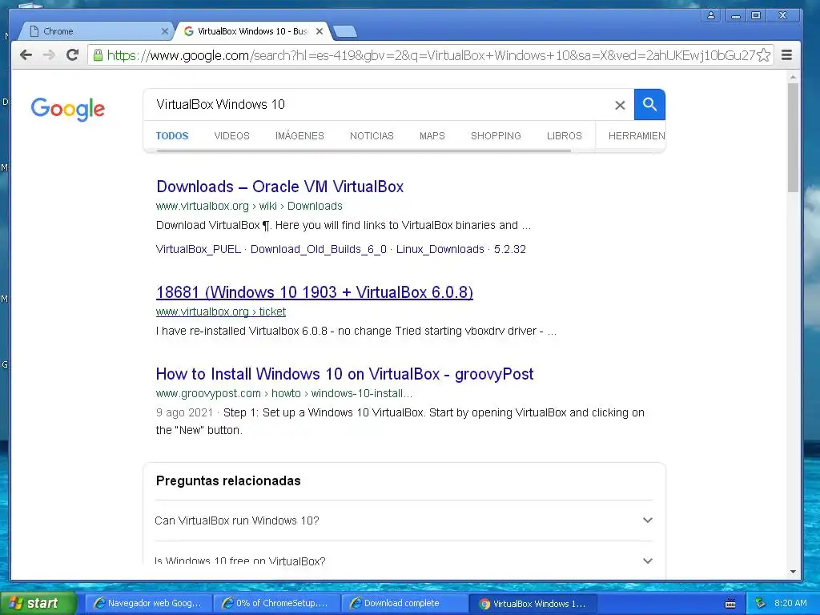Select the TODOS search filter

pyautogui.click(x=172, y=136)
